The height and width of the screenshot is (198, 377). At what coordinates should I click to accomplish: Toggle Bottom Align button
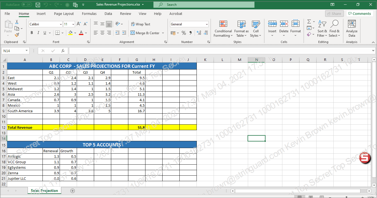coord(109,24)
